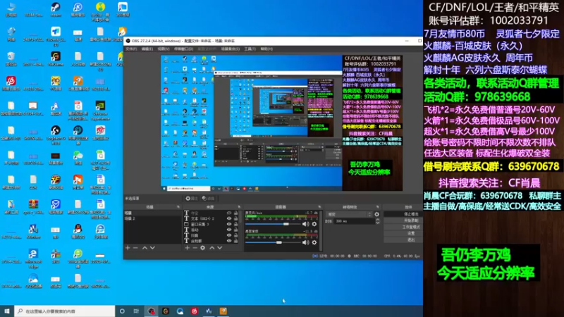Click the Sources panel header dock icon
Screen dimensions: 564x317
tap(239, 207)
